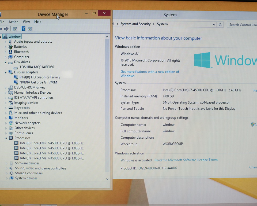Screen dimensions: 257x206
Task: Select the Audio inputs and outputs speaker icon
Action: [10, 42]
